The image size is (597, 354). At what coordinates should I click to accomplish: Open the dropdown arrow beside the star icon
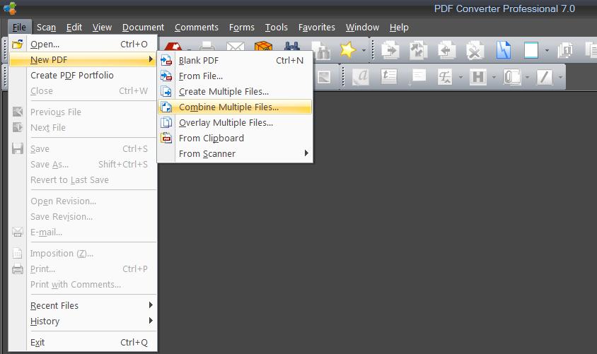[x=364, y=50]
